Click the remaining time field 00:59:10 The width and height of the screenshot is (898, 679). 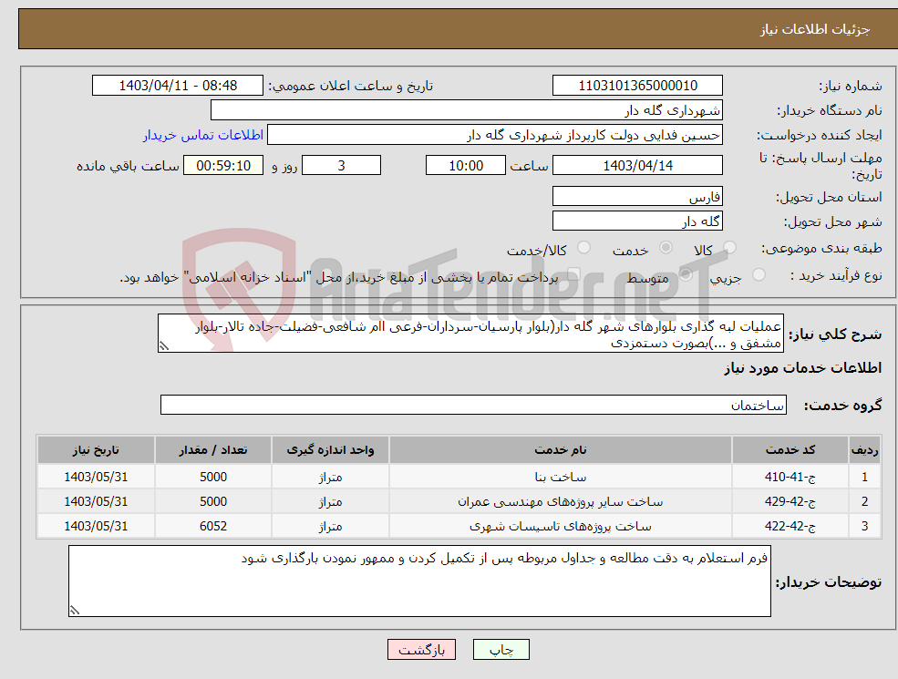[223, 166]
